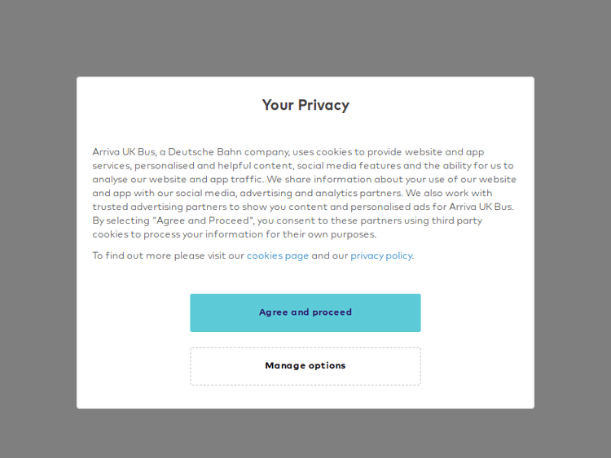Click the dimmed backdrop above the dialog

tap(305, 37)
